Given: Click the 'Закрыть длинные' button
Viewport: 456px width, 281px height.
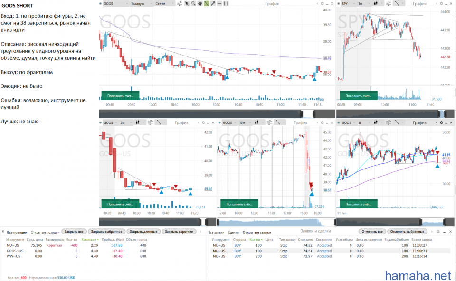Looking at the screenshot, I should [x=143, y=232].
